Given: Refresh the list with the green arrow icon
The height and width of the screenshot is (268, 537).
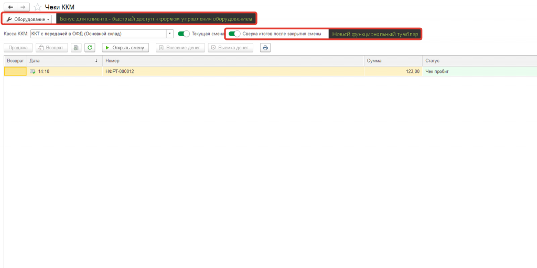Looking at the screenshot, I should (90, 48).
